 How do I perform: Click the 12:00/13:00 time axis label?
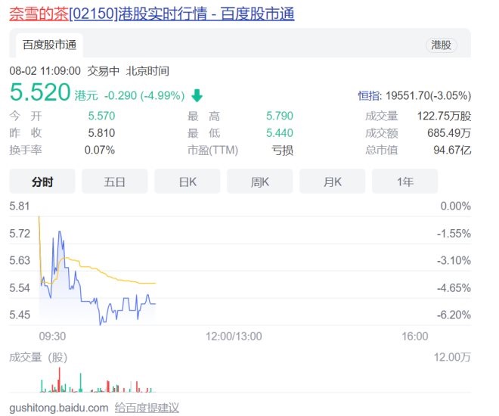pos(233,336)
